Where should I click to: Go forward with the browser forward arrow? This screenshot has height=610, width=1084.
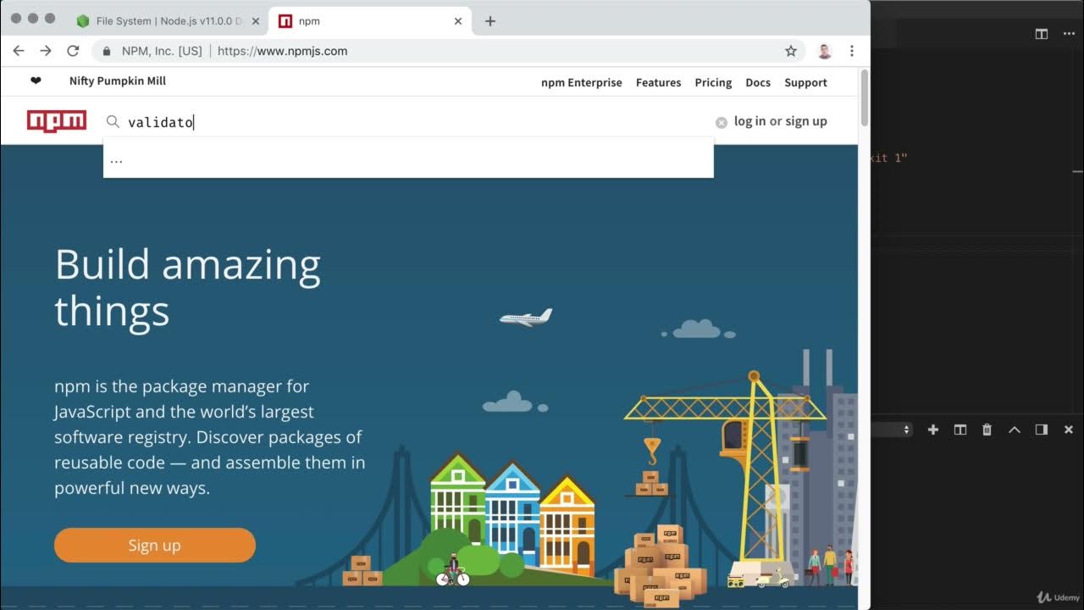click(46, 51)
